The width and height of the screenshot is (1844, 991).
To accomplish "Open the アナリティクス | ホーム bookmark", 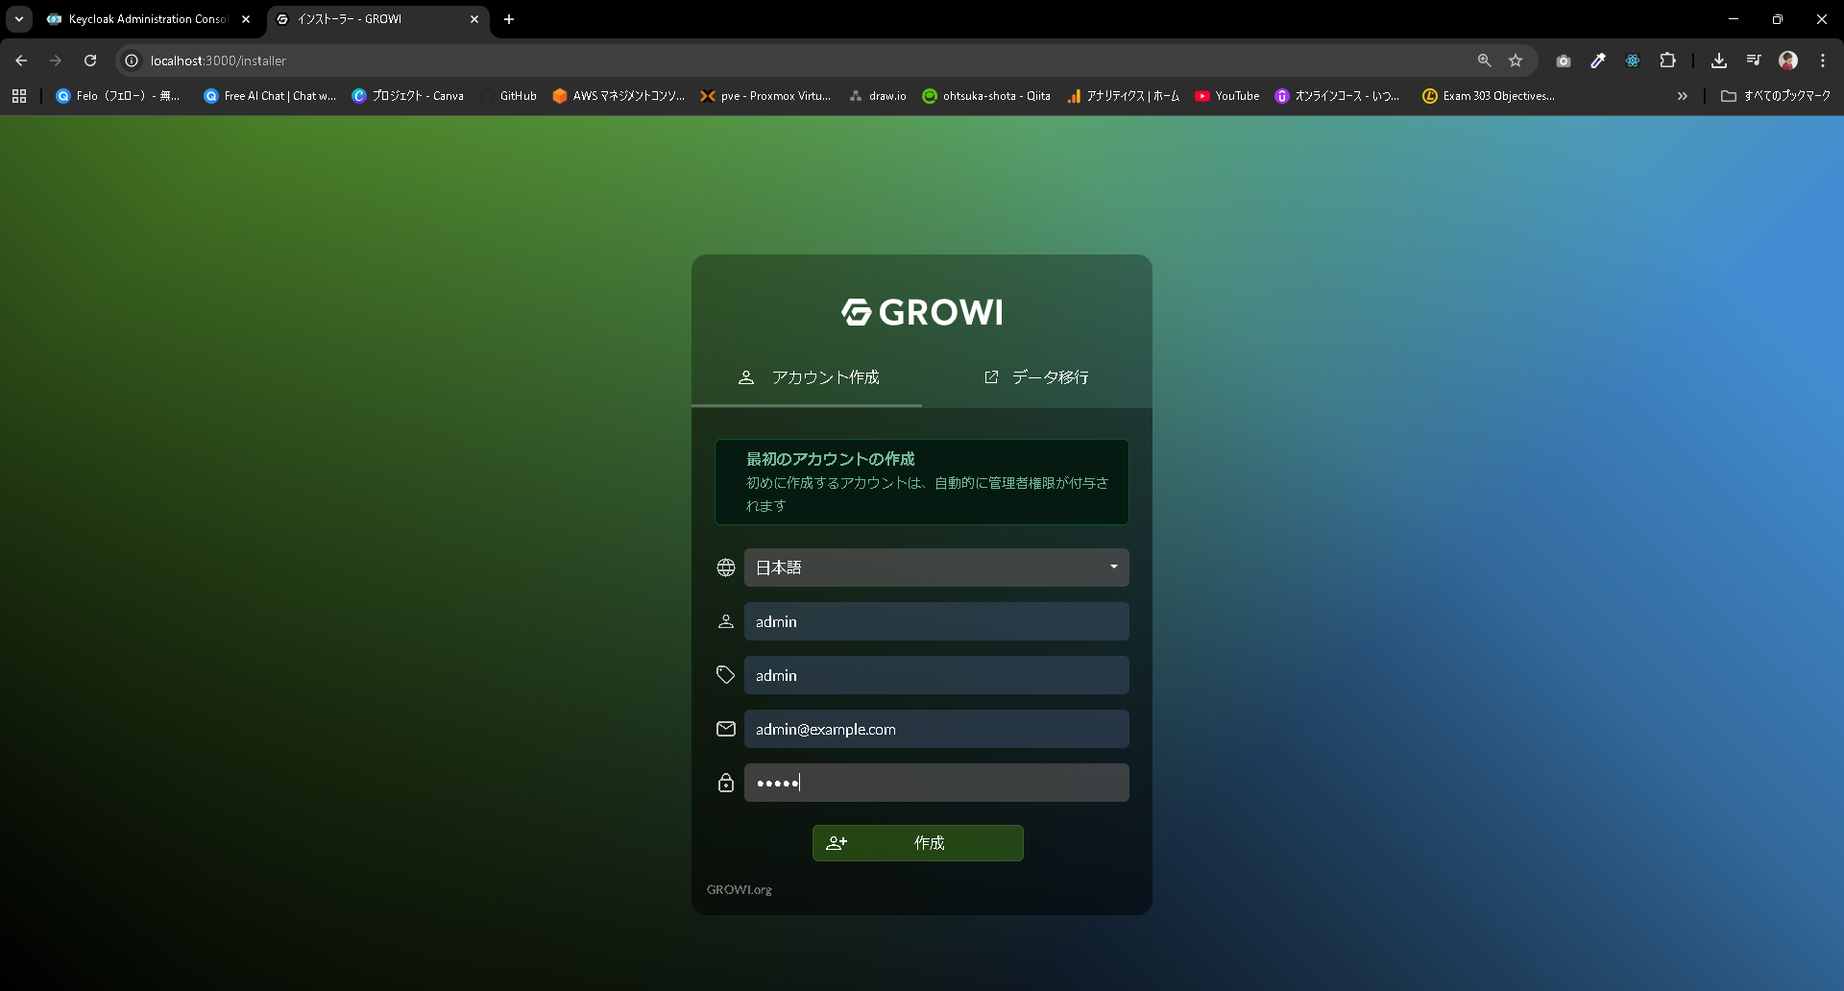I will (x=1123, y=96).
